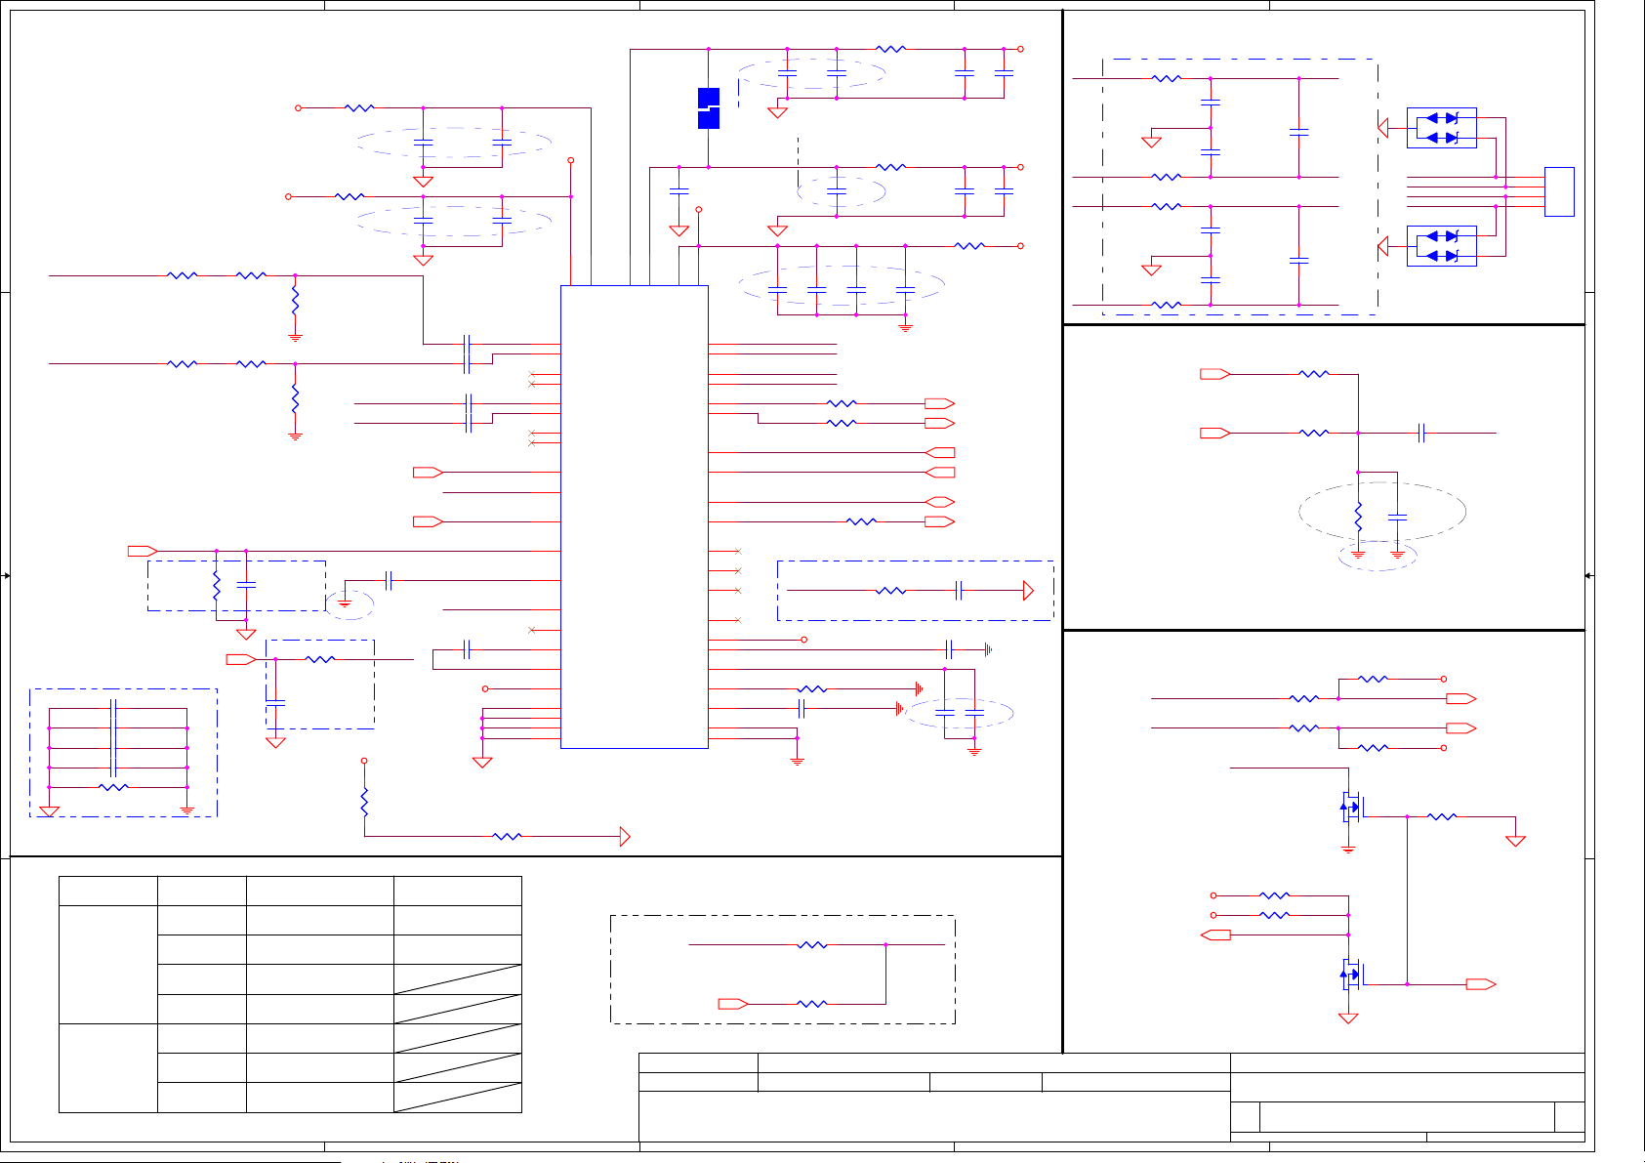
Task: Select upper resistor in bottom-center dashed box
Action: (812, 944)
